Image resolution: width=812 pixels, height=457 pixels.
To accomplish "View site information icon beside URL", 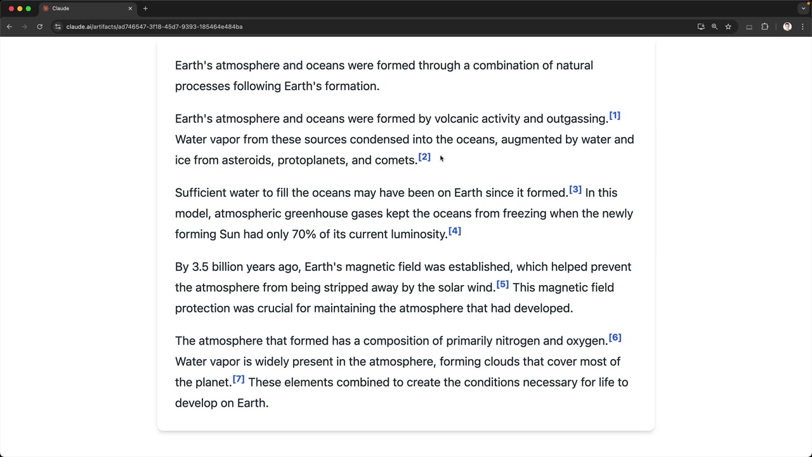I will coord(58,27).
